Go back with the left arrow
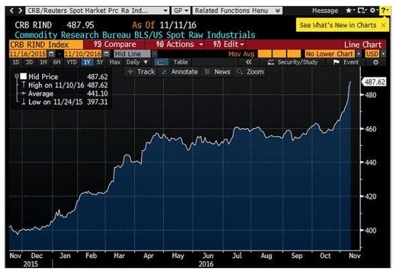Screen dimensions: 396x273 (12, 11)
